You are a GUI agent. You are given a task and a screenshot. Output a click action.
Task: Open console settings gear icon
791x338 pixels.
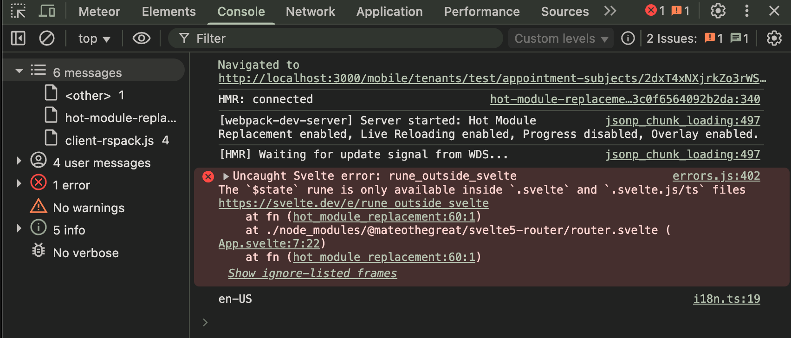[774, 38]
